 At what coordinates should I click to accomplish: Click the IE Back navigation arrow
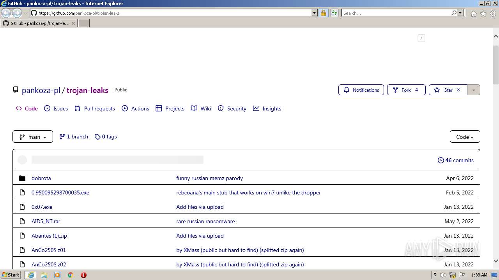[6, 13]
